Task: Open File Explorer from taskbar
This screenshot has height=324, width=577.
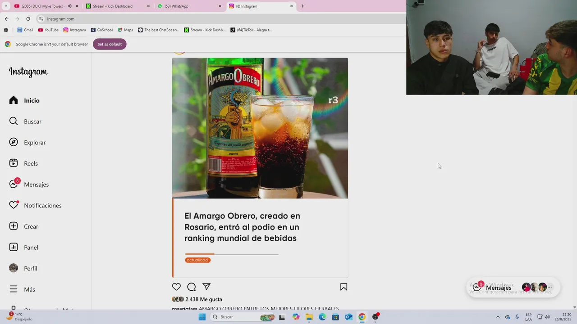Action: coord(309,317)
